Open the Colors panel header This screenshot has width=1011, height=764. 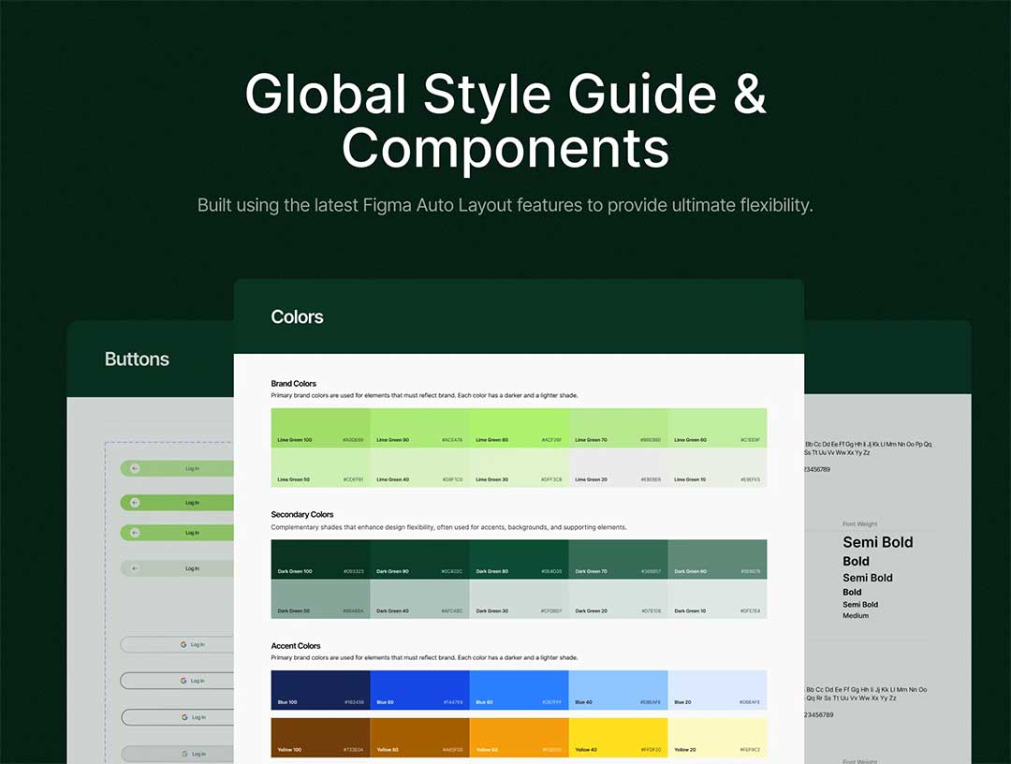[297, 317]
